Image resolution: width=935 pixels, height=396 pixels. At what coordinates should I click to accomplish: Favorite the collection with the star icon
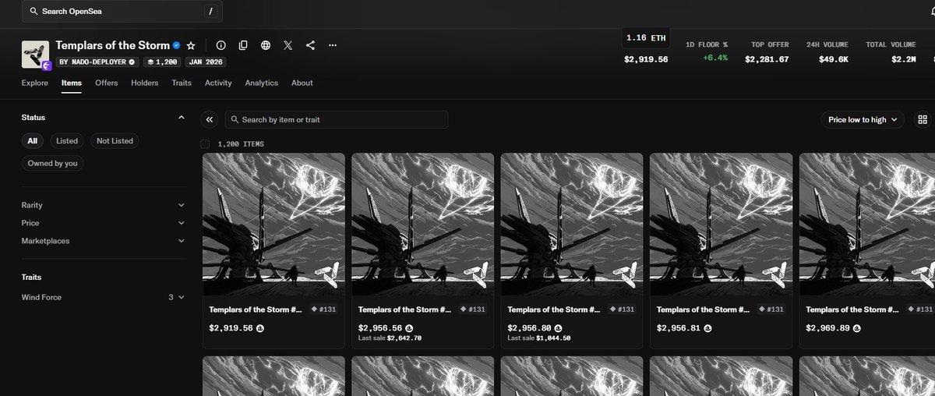click(x=191, y=46)
